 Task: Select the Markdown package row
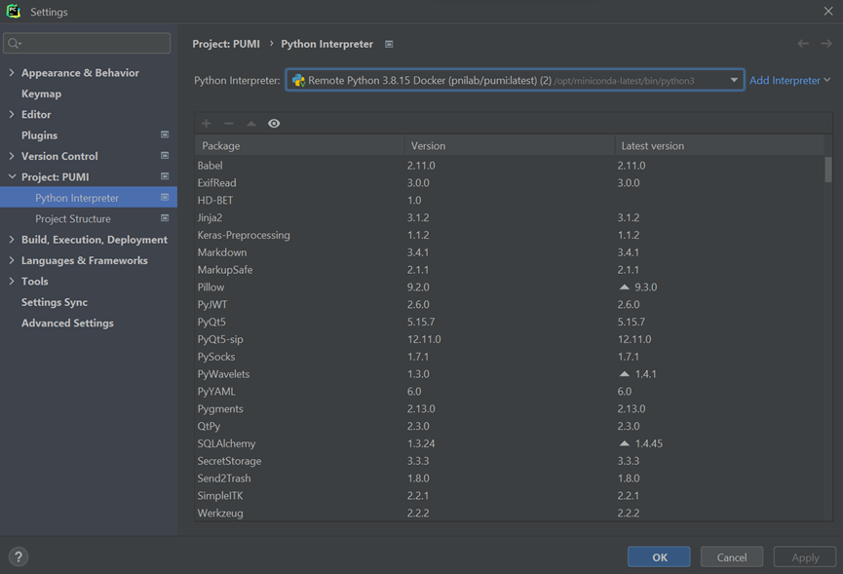click(509, 252)
